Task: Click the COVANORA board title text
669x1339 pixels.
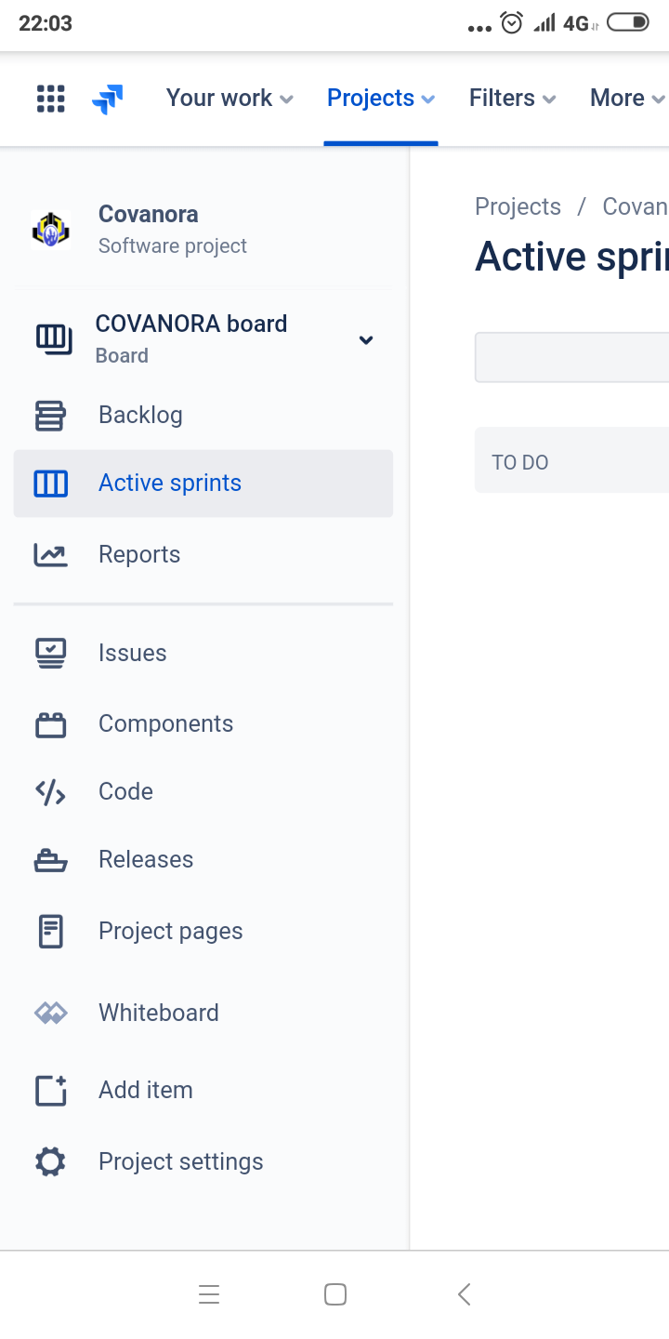Action: pos(191,324)
